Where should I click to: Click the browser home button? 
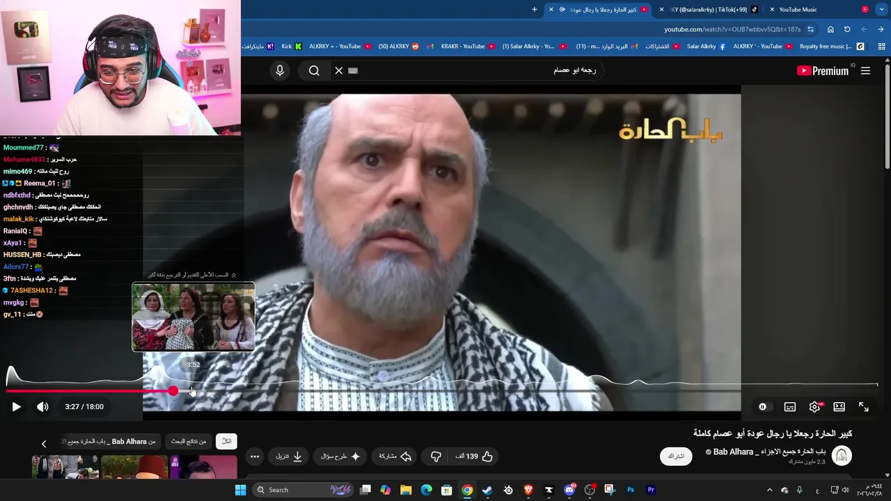click(830, 29)
